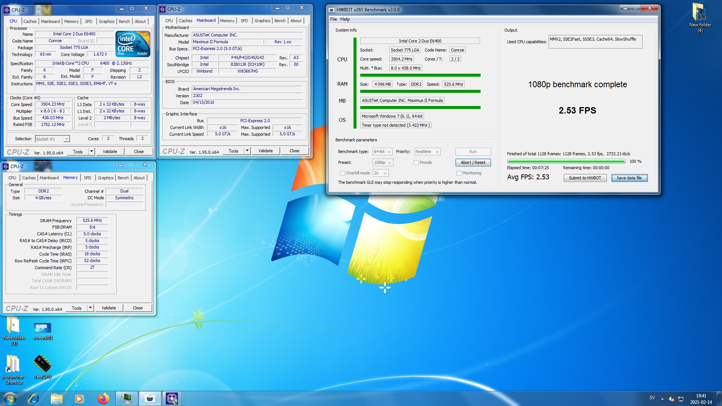Click the CPU-Z title icon in CPU window
The width and height of the screenshot is (722, 406).
click(x=7, y=10)
